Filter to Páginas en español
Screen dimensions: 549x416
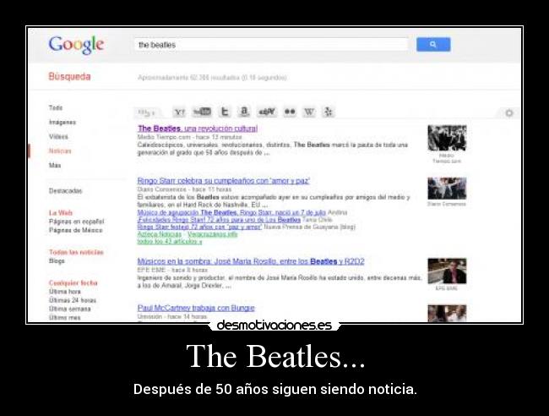tap(76, 222)
